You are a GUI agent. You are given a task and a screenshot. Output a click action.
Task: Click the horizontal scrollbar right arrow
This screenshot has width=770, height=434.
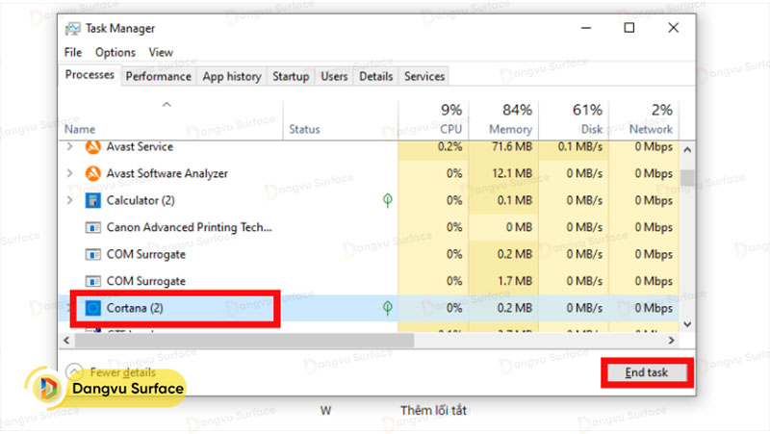click(x=671, y=341)
